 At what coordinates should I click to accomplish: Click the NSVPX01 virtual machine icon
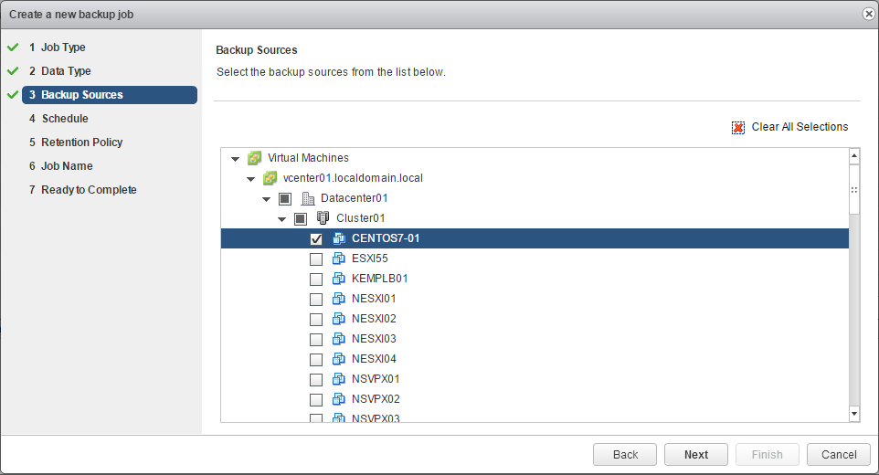tap(338, 379)
